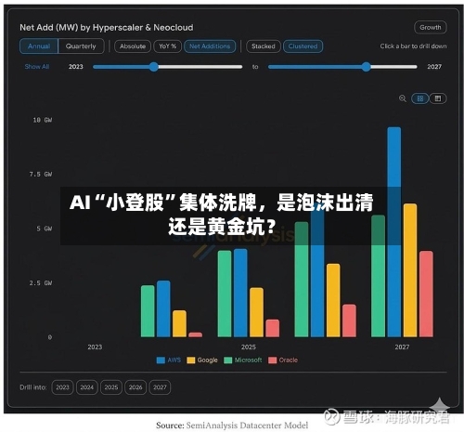Click the red Oracle 2025 bar
This screenshot has height=432, width=464.
(x=273, y=328)
